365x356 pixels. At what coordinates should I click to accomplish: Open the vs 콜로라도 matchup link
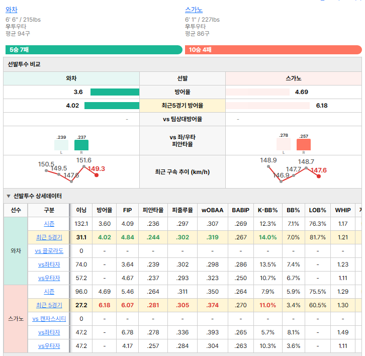(x=49, y=251)
